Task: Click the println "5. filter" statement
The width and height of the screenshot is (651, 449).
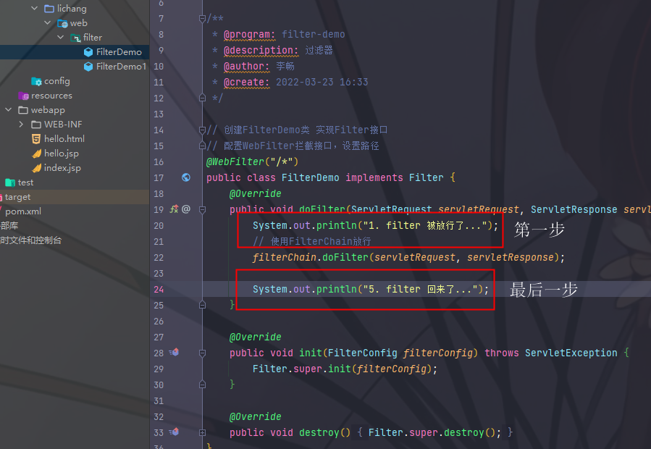Action: (x=371, y=289)
